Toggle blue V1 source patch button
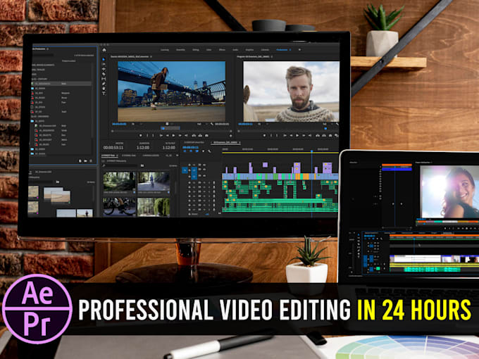Viewport: 479px width, 359px height. pos(185,170)
